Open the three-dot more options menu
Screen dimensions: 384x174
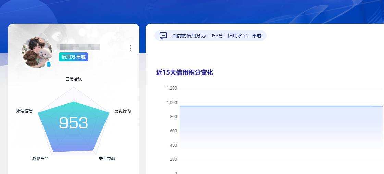pyautogui.click(x=130, y=48)
